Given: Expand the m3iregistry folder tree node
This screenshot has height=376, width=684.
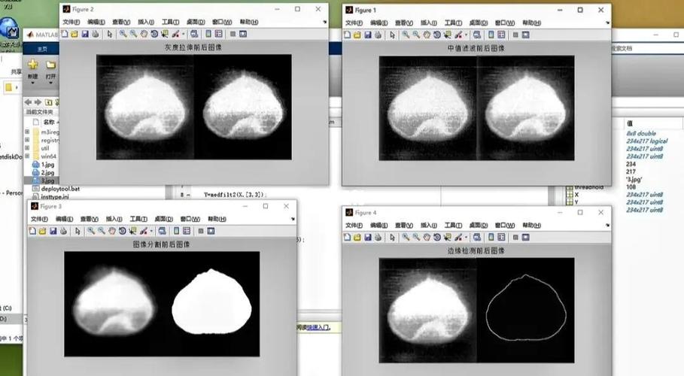Looking at the screenshot, I should (27, 132).
